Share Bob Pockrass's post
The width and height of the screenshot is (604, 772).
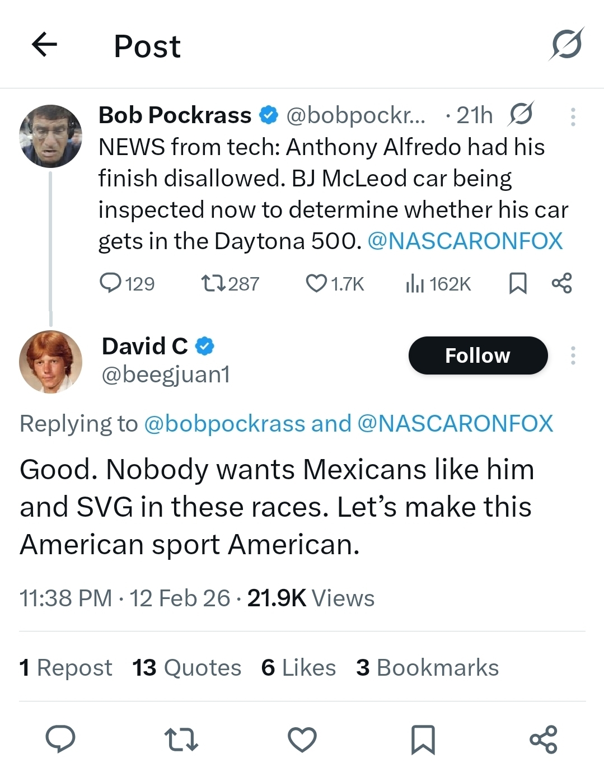(x=561, y=283)
